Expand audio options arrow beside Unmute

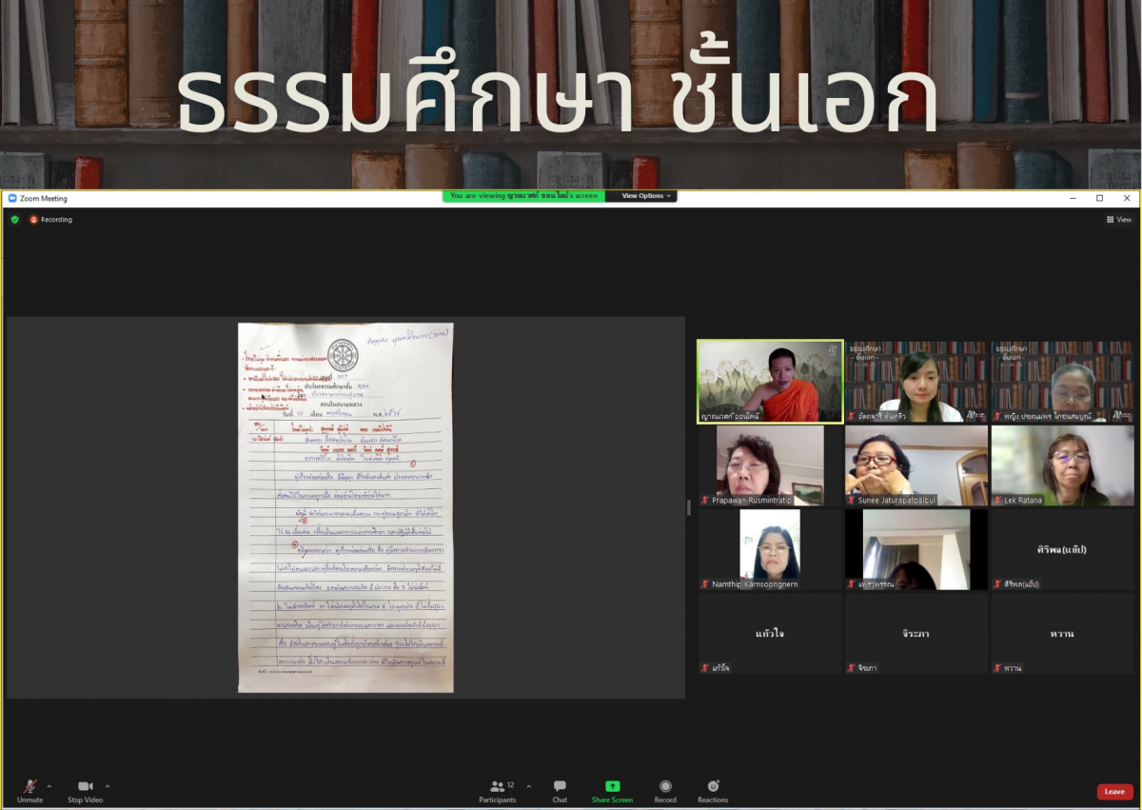pyautogui.click(x=49, y=786)
